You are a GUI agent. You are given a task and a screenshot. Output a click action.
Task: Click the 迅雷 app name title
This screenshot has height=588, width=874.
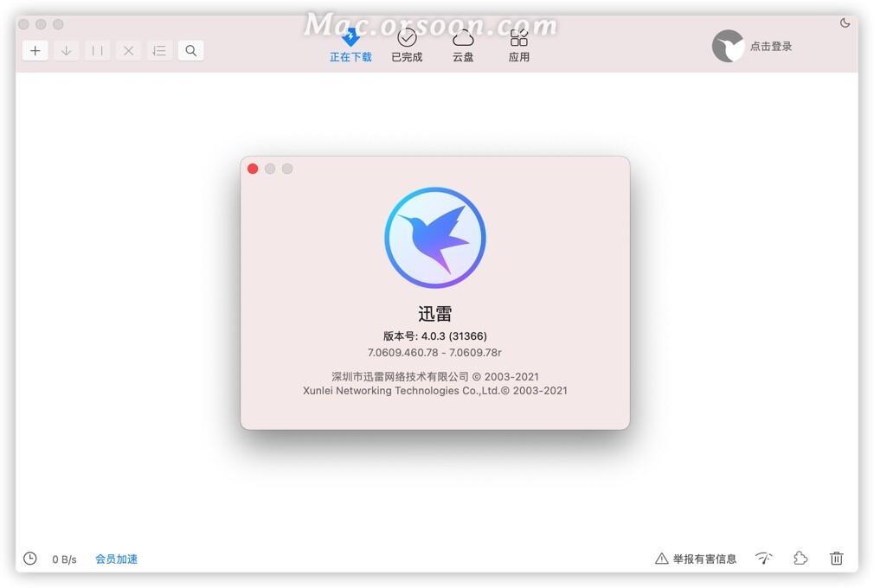coord(434,314)
